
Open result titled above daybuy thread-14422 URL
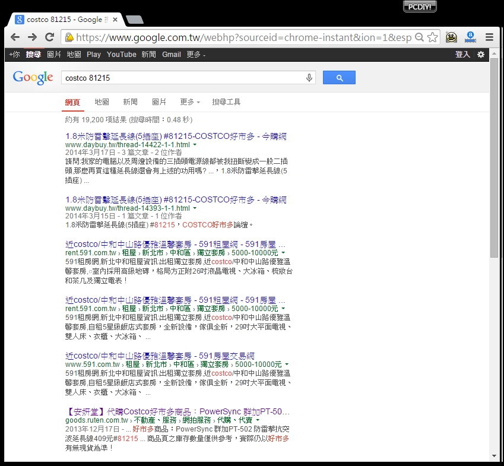(176, 137)
